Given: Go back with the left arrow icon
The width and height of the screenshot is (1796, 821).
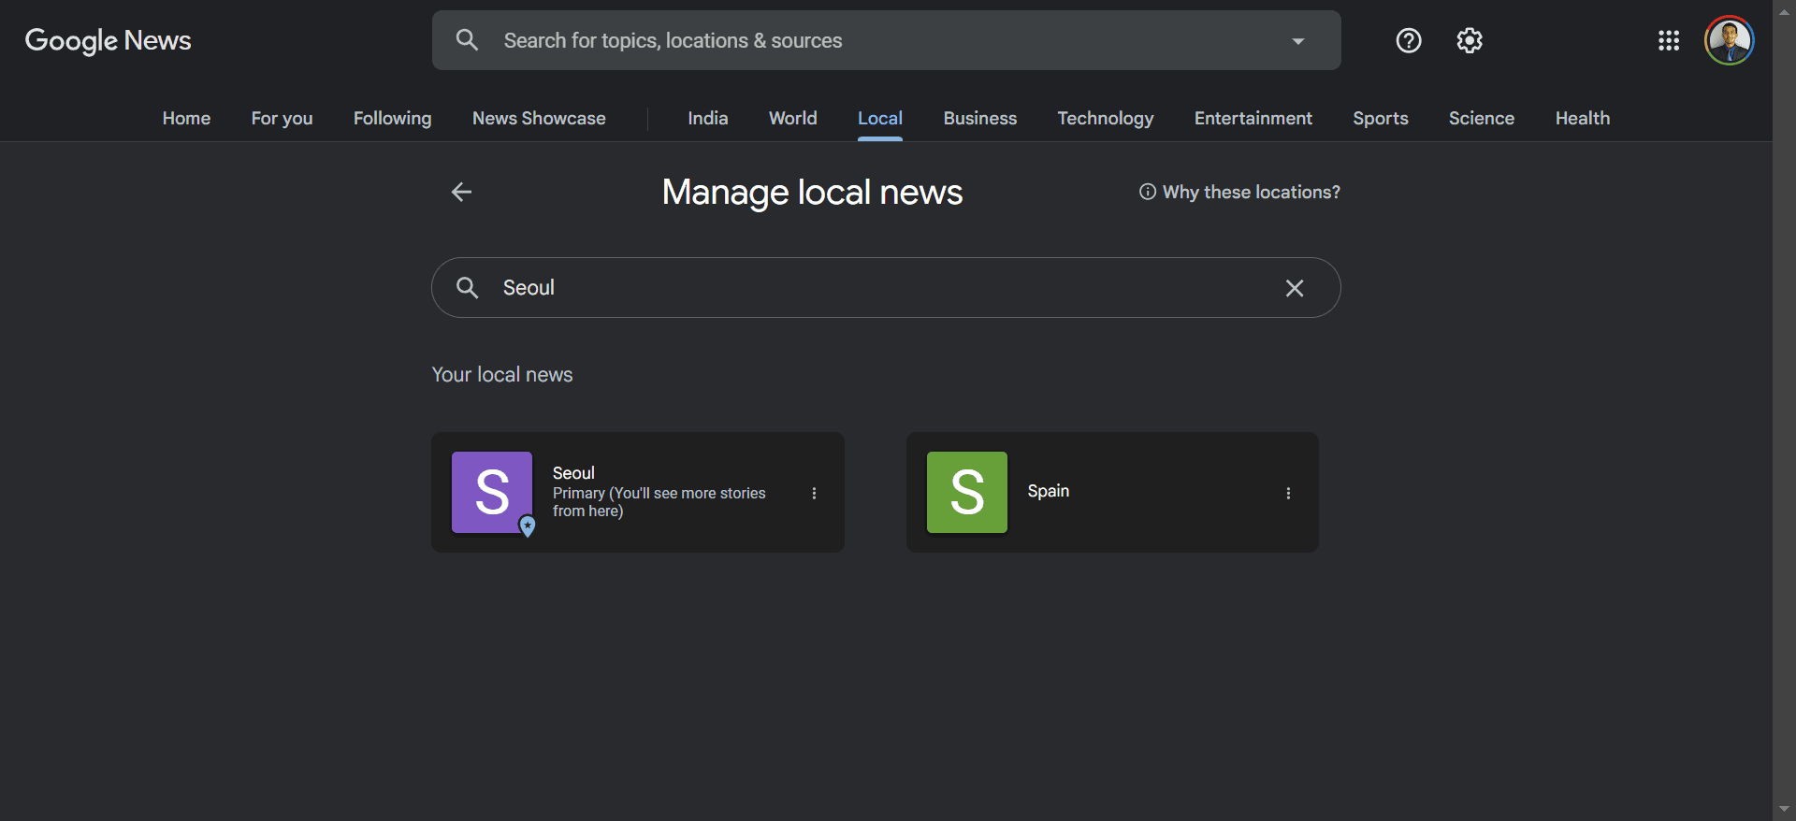Looking at the screenshot, I should click(461, 192).
